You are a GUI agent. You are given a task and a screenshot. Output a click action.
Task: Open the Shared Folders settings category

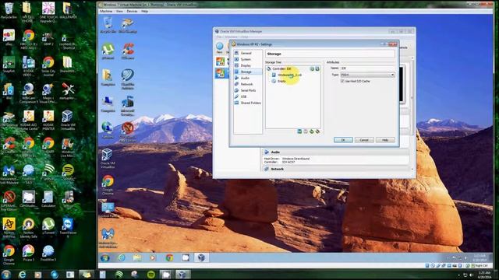tap(250, 103)
